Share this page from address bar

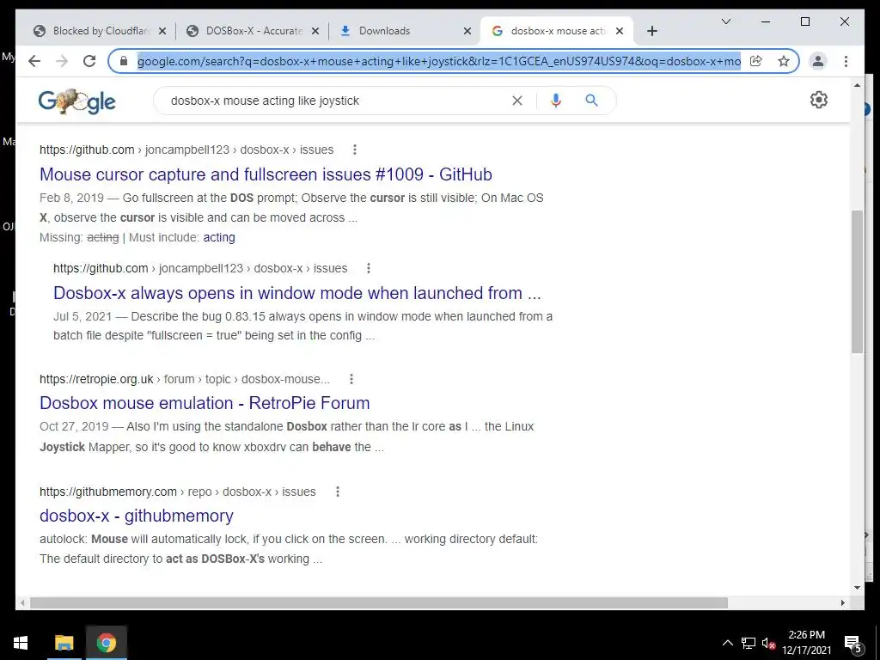coord(756,61)
